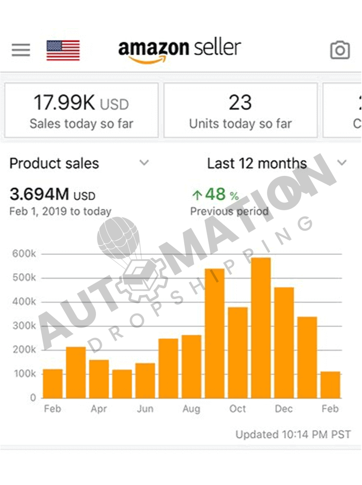The height and width of the screenshot is (485, 362).
Task: Select the tallest December sales bar
Action: pos(261,329)
